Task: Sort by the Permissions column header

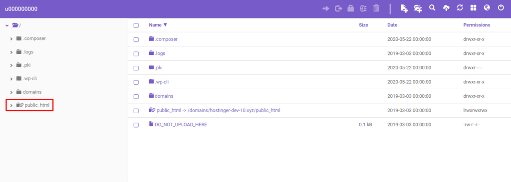Action: 477,25
